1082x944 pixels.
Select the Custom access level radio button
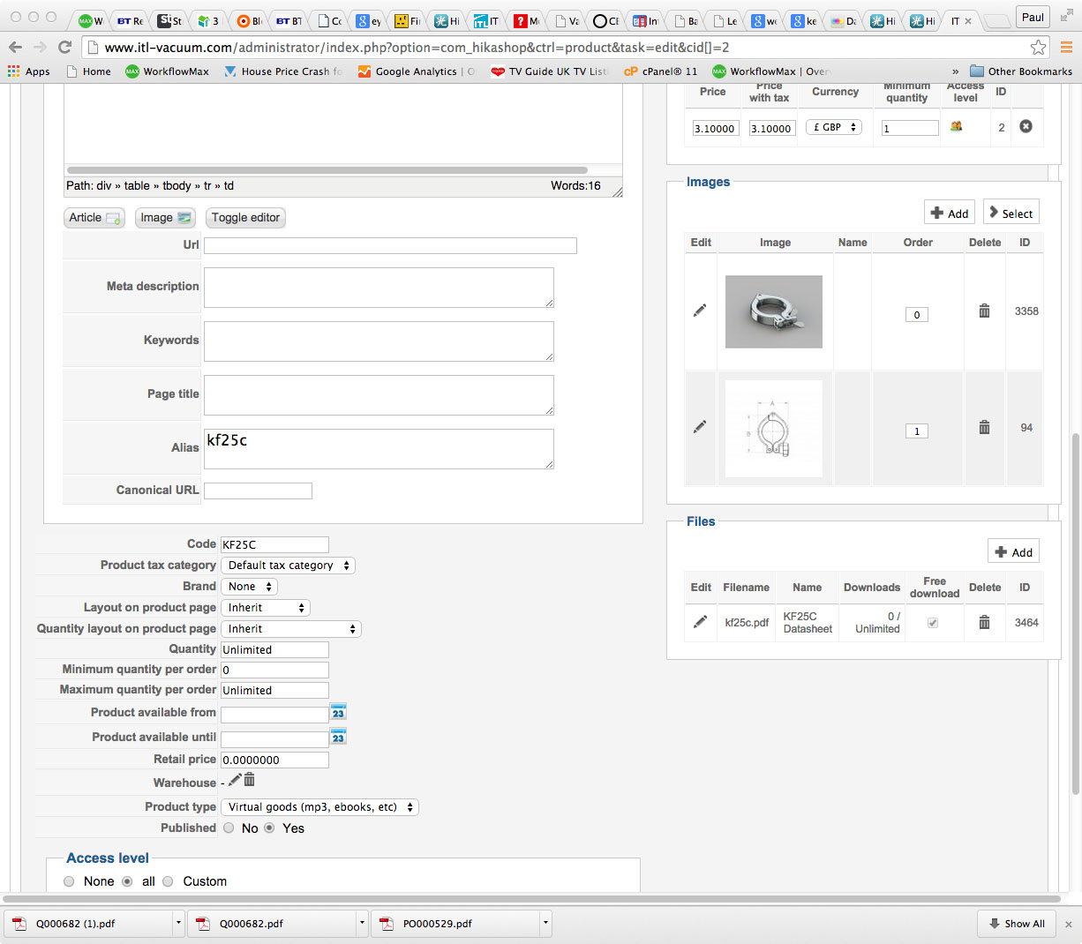[168, 881]
